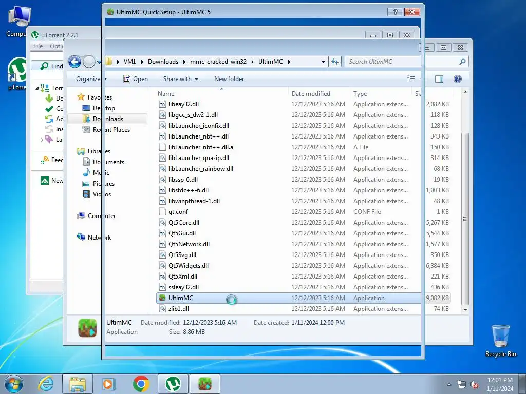Image resolution: width=526 pixels, height=394 pixels.
Task: Click the scrollbar down arrow in file list
Action: tap(465, 310)
